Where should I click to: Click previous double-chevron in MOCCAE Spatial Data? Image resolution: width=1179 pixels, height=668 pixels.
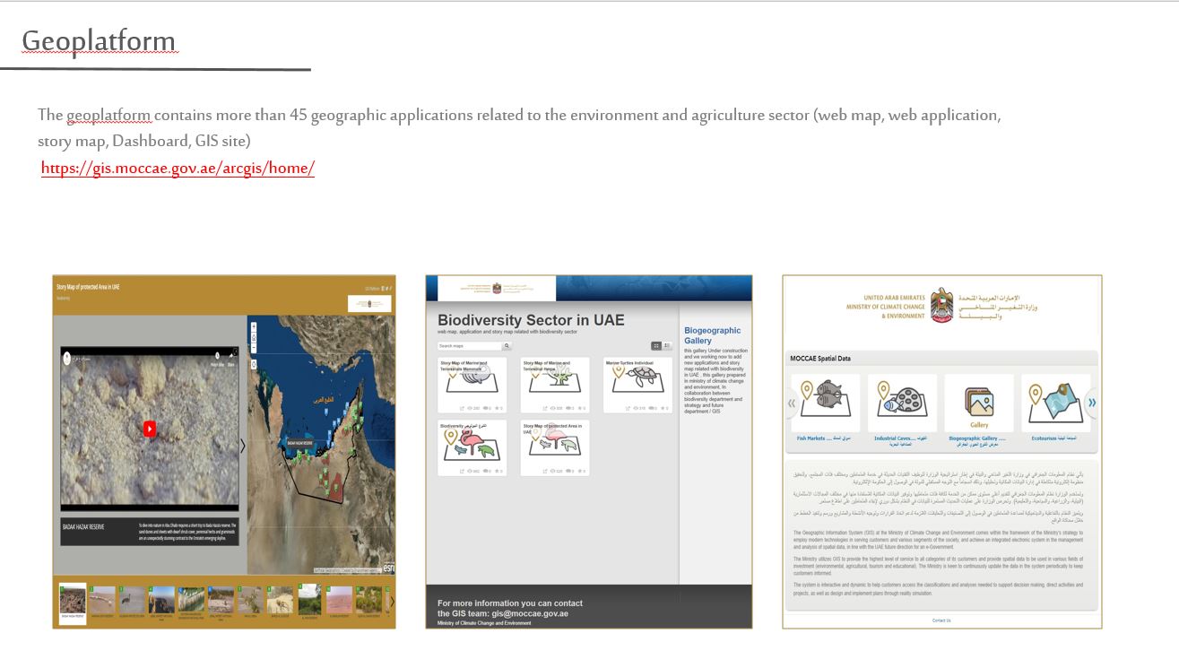pos(792,403)
